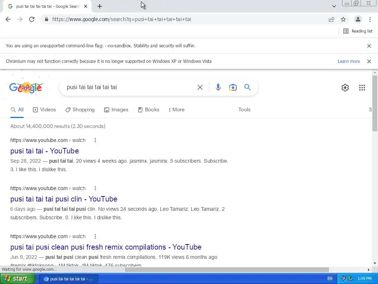Open 'pusi tai tai - YouTube' result
Viewport: 378px width, 284px height.
45,151
